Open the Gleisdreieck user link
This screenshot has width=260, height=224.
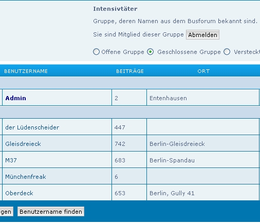[x=23, y=144]
